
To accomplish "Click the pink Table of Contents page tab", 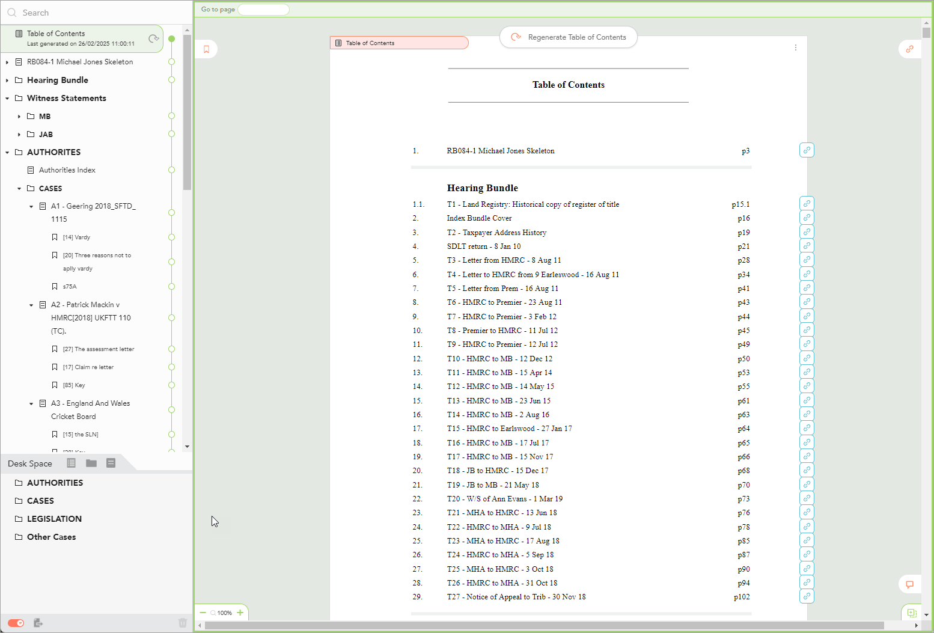I will pos(399,43).
